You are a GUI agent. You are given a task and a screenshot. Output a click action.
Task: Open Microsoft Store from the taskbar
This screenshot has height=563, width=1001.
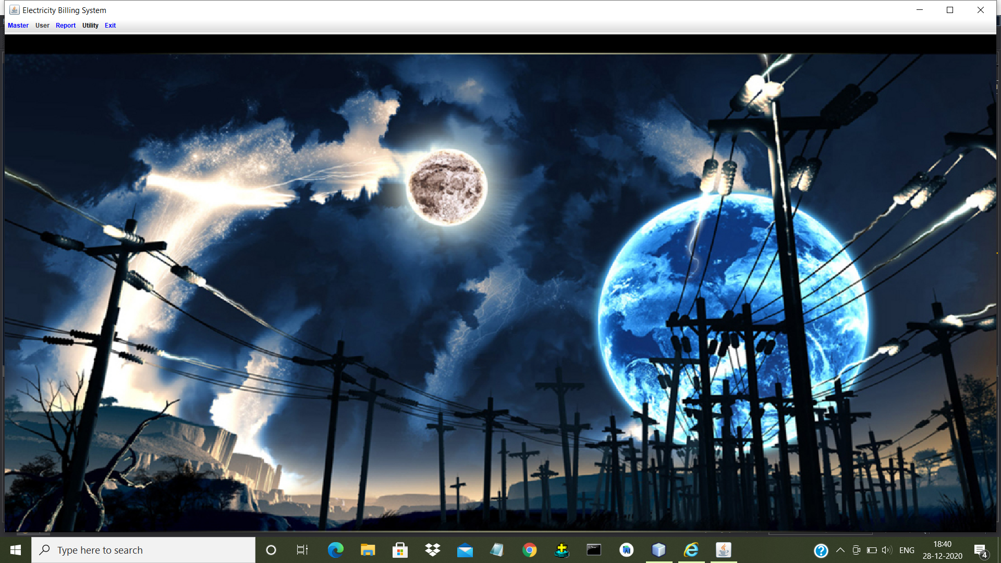point(400,550)
